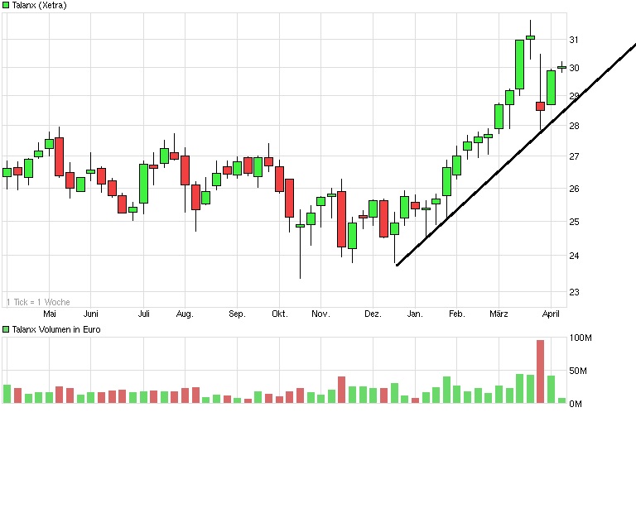Click the Juli label on the time axis
Screen dimensions: 636x508
(x=143, y=314)
